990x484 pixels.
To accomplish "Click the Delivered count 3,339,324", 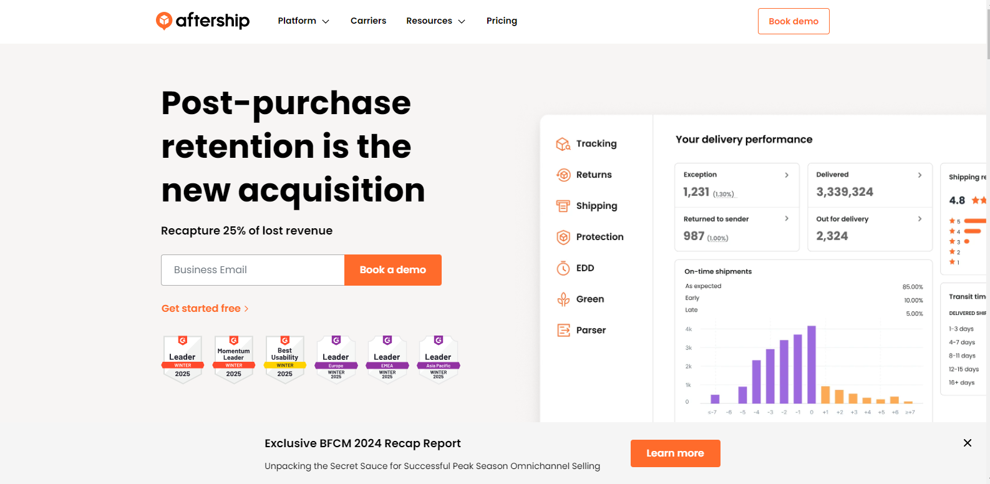I will point(845,192).
